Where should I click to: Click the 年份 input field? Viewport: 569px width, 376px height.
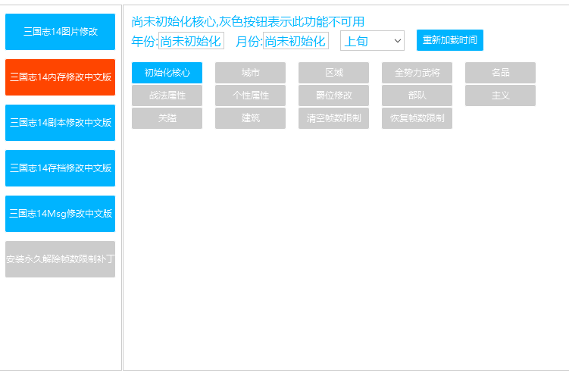191,41
